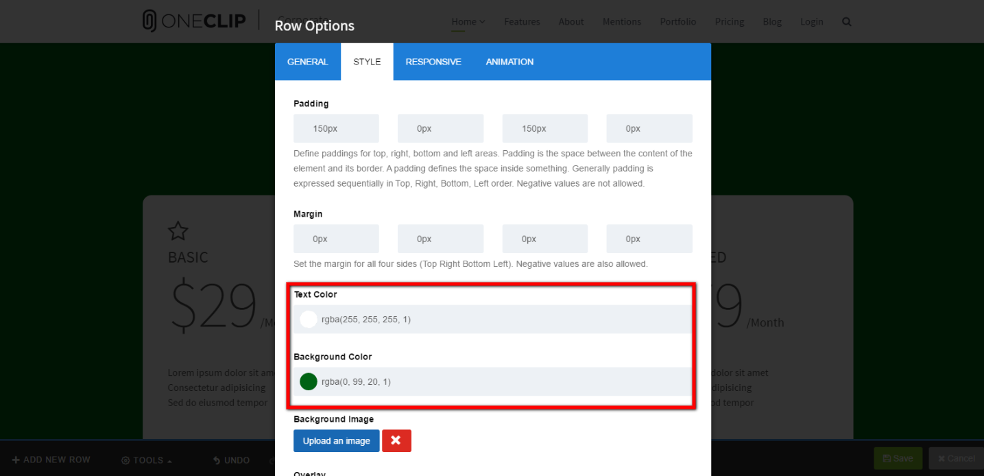
Task: Click the star icon on Basic plan
Action: [x=178, y=231]
